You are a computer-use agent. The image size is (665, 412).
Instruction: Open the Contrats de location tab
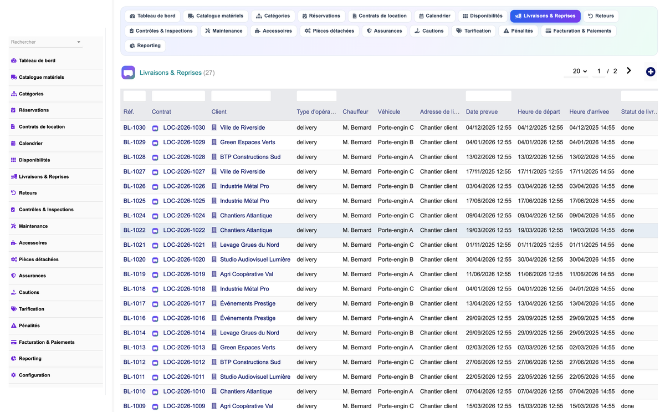coord(380,16)
